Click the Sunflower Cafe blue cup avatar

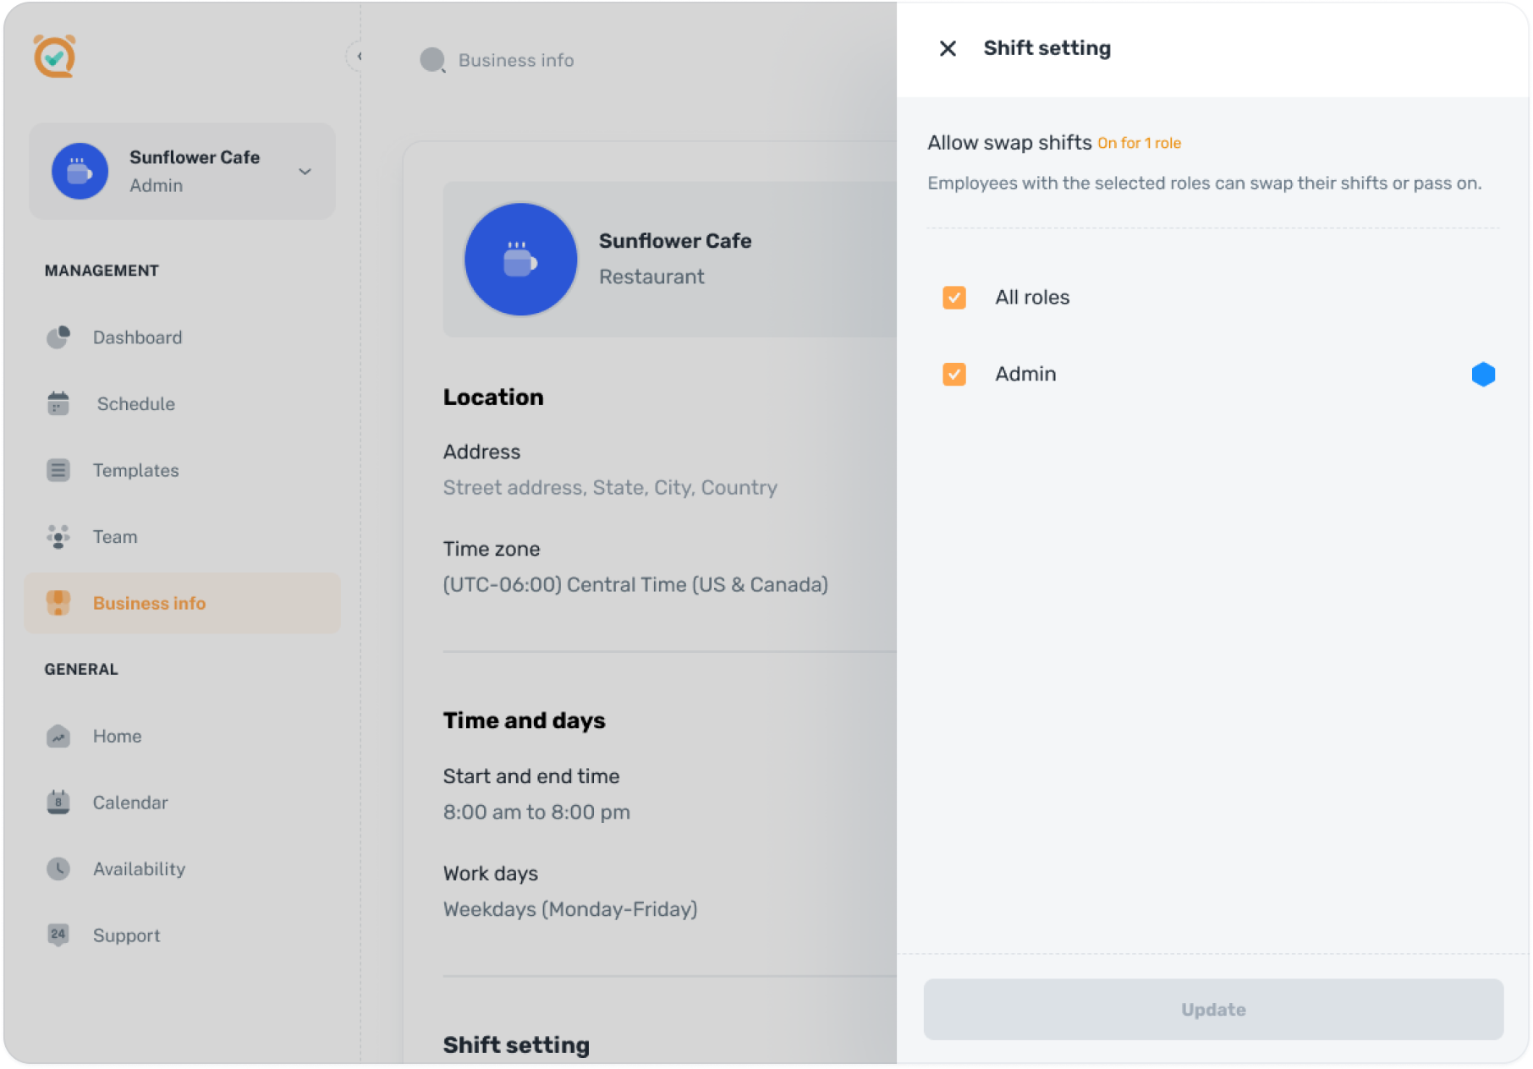coord(521,260)
